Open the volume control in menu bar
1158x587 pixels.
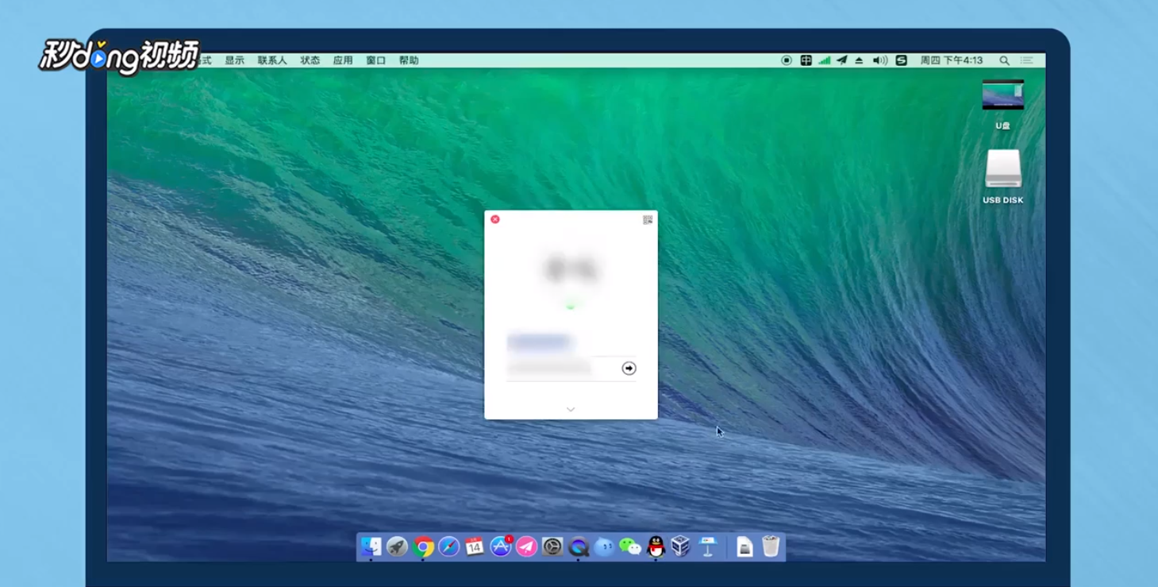pyautogui.click(x=880, y=60)
